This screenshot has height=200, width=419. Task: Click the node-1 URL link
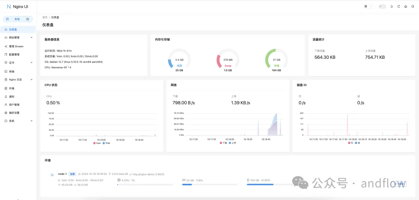click(x=148, y=174)
